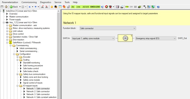This screenshot has height=99, width=190.
Task: Click the green monitor offline icon
Action: click(x=153, y=7)
